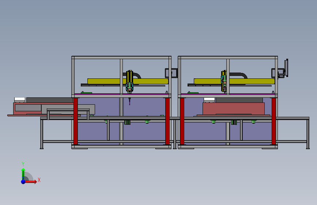Pick the dispensing head on the right gantry
Image resolution: width=317 pixels, height=205 pixels.
click(x=224, y=81)
